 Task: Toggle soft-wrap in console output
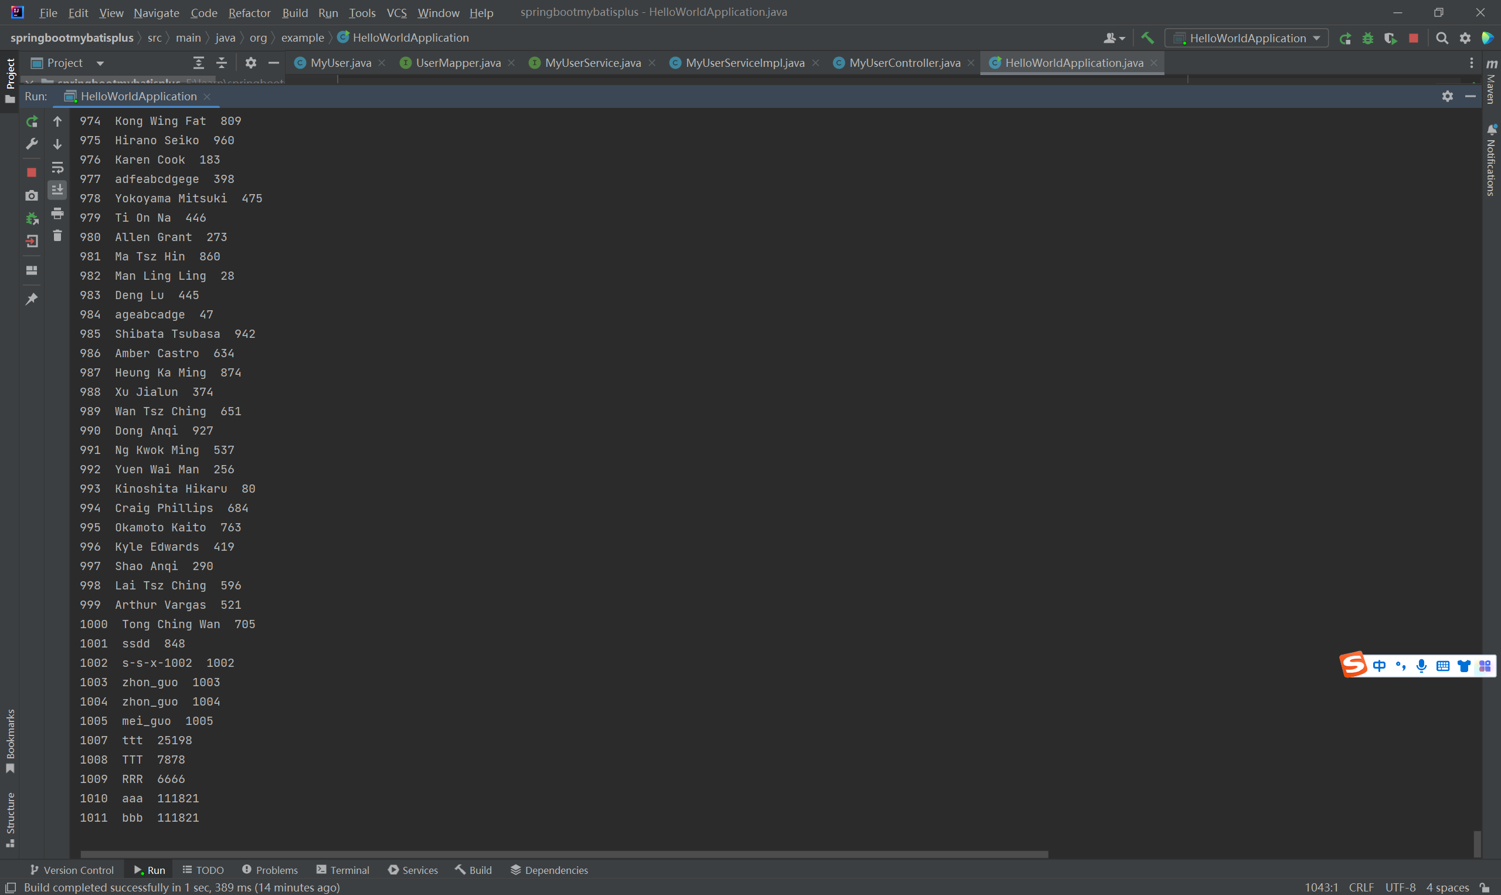(57, 167)
